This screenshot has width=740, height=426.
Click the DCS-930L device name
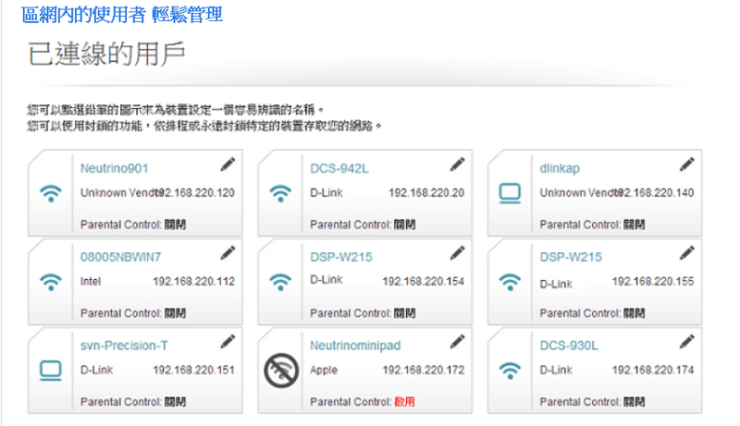pos(569,346)
